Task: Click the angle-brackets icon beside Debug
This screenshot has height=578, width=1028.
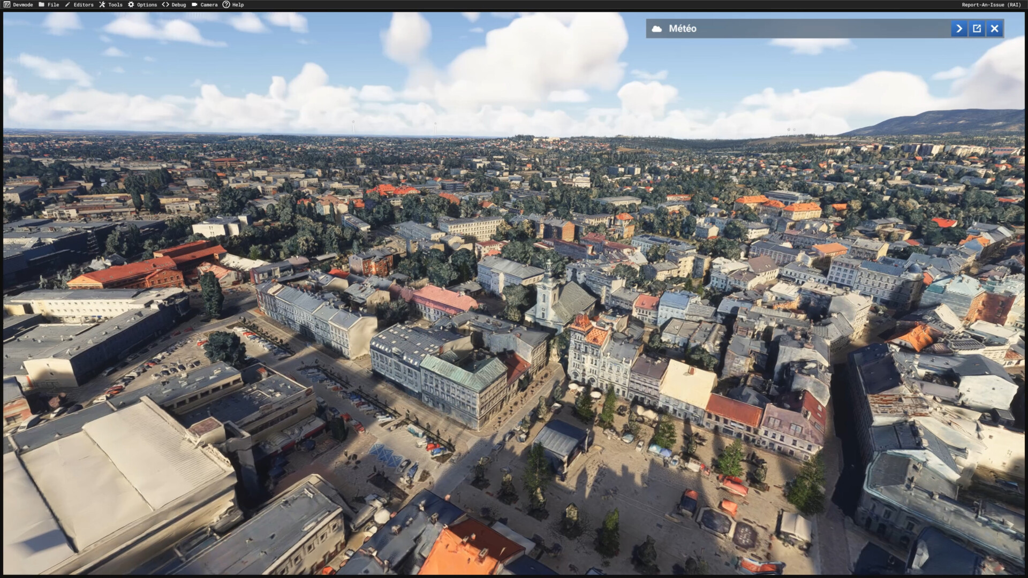Action: [x=165, y=5]
